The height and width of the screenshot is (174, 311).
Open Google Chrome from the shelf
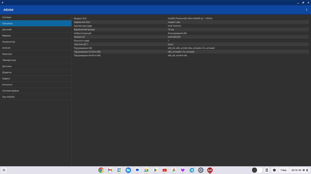pos(101,170)
